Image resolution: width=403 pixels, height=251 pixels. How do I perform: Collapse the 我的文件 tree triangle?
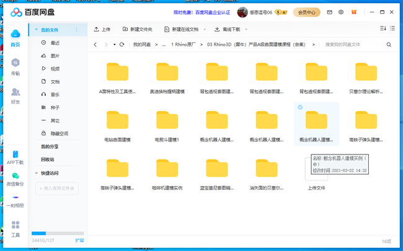(x=36, y=30)
